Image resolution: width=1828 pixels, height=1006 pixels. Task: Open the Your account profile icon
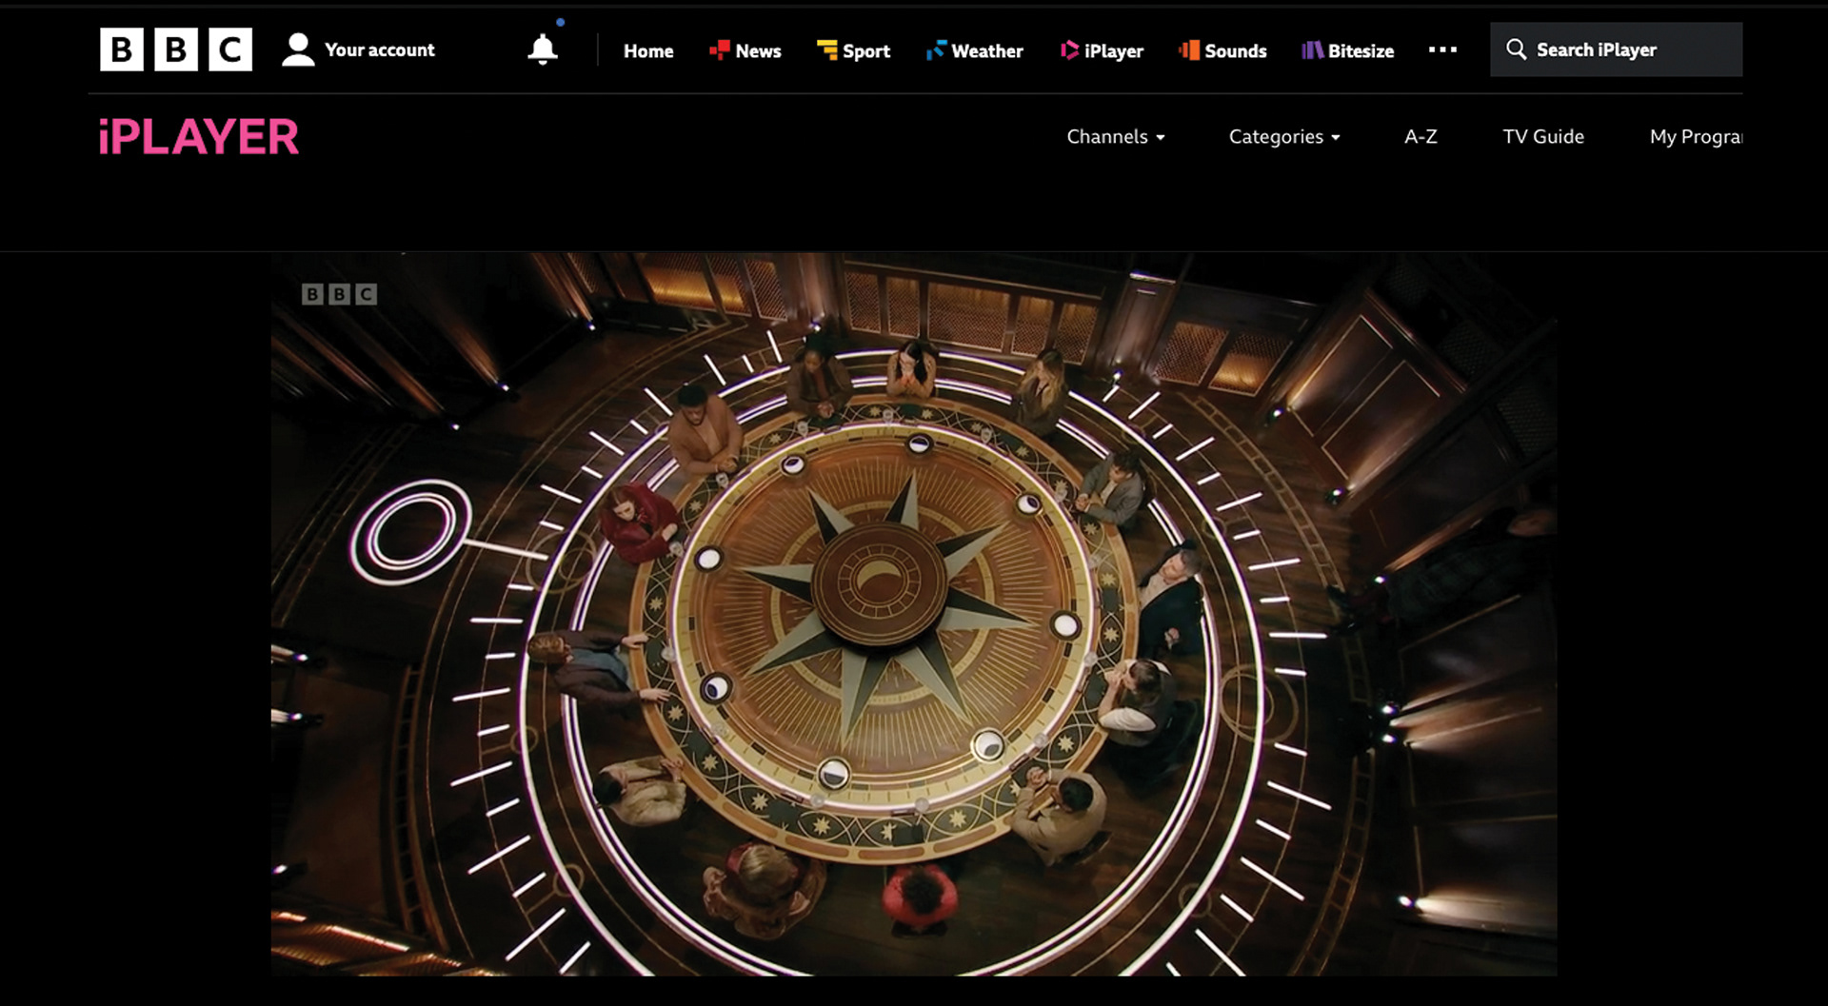coord(298,49)
